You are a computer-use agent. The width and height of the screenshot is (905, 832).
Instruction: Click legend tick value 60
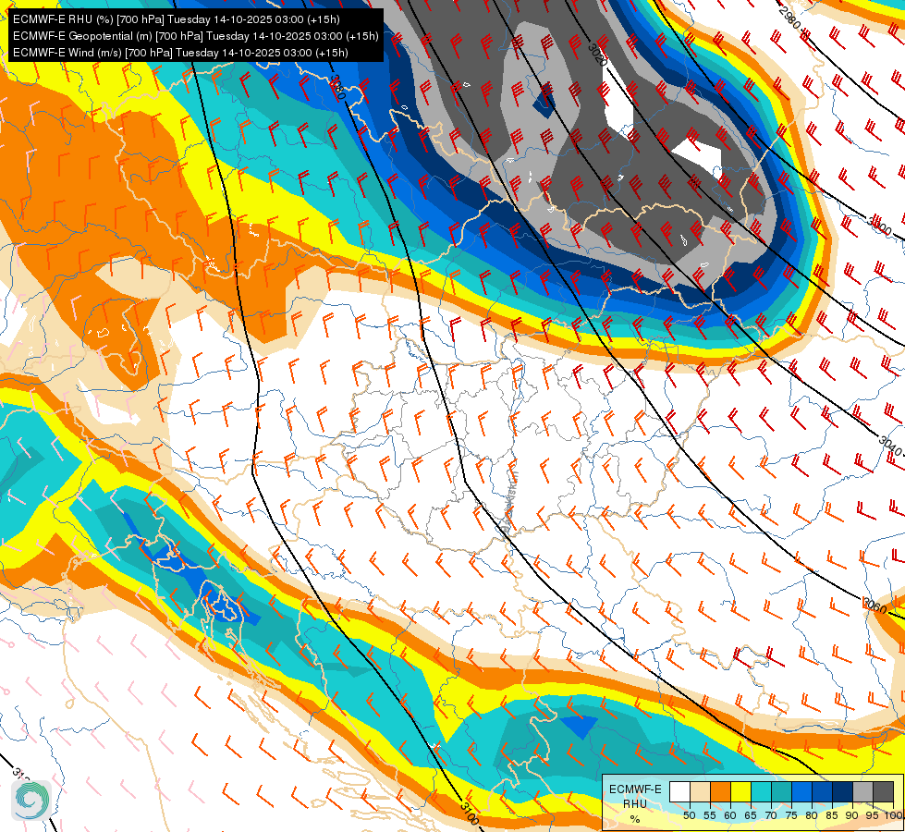pyautogui.click(x=730, y=815)
